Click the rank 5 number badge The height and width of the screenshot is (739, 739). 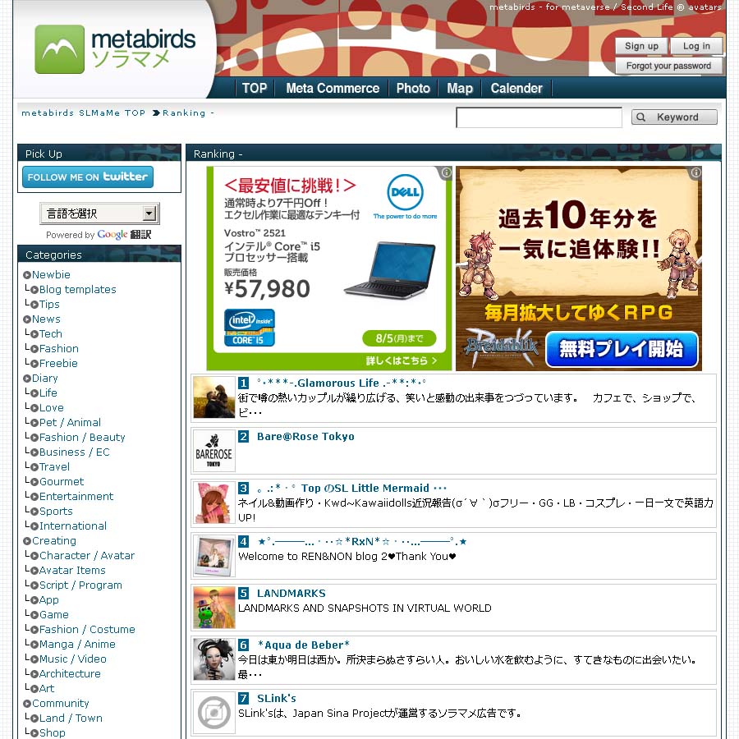[243, 593]
